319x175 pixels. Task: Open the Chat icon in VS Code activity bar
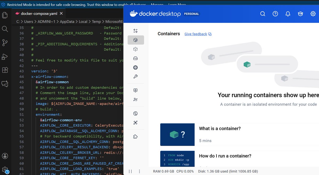click(x=5, y=84)
